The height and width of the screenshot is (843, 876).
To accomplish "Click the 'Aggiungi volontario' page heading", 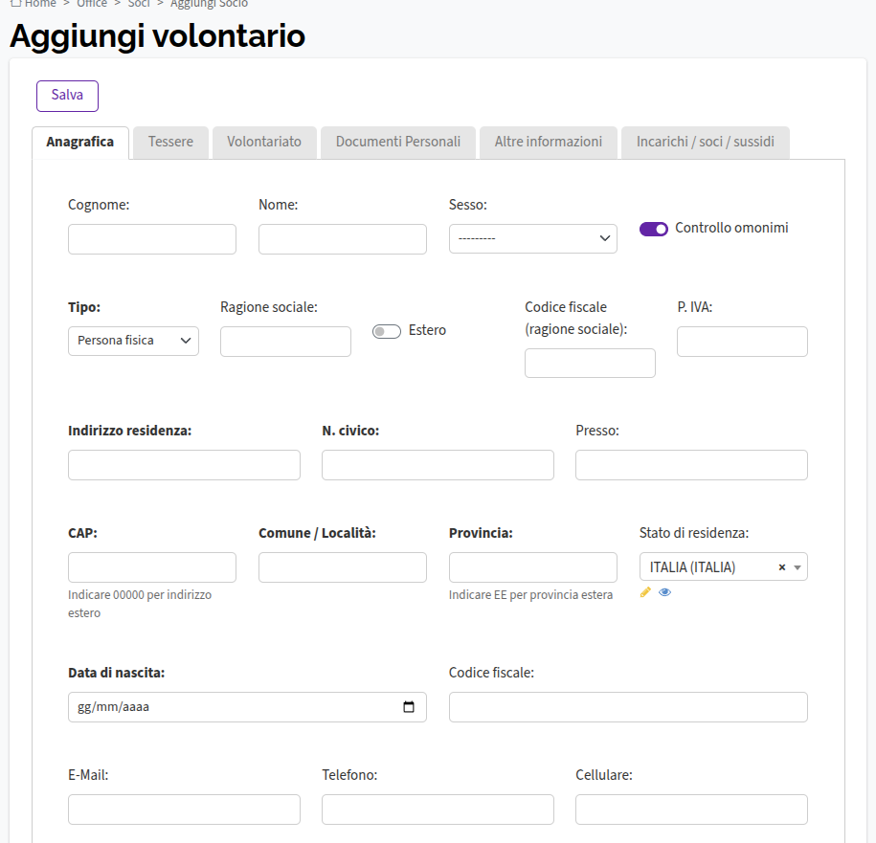I will point(158,36).
